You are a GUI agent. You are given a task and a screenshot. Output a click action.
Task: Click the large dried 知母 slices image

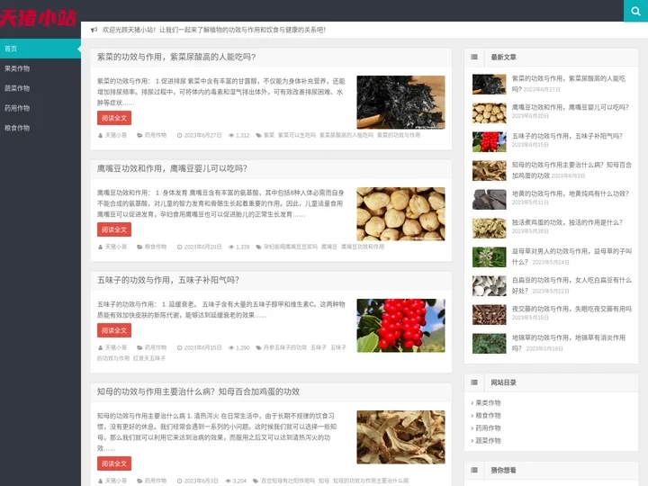click(400, 436)
